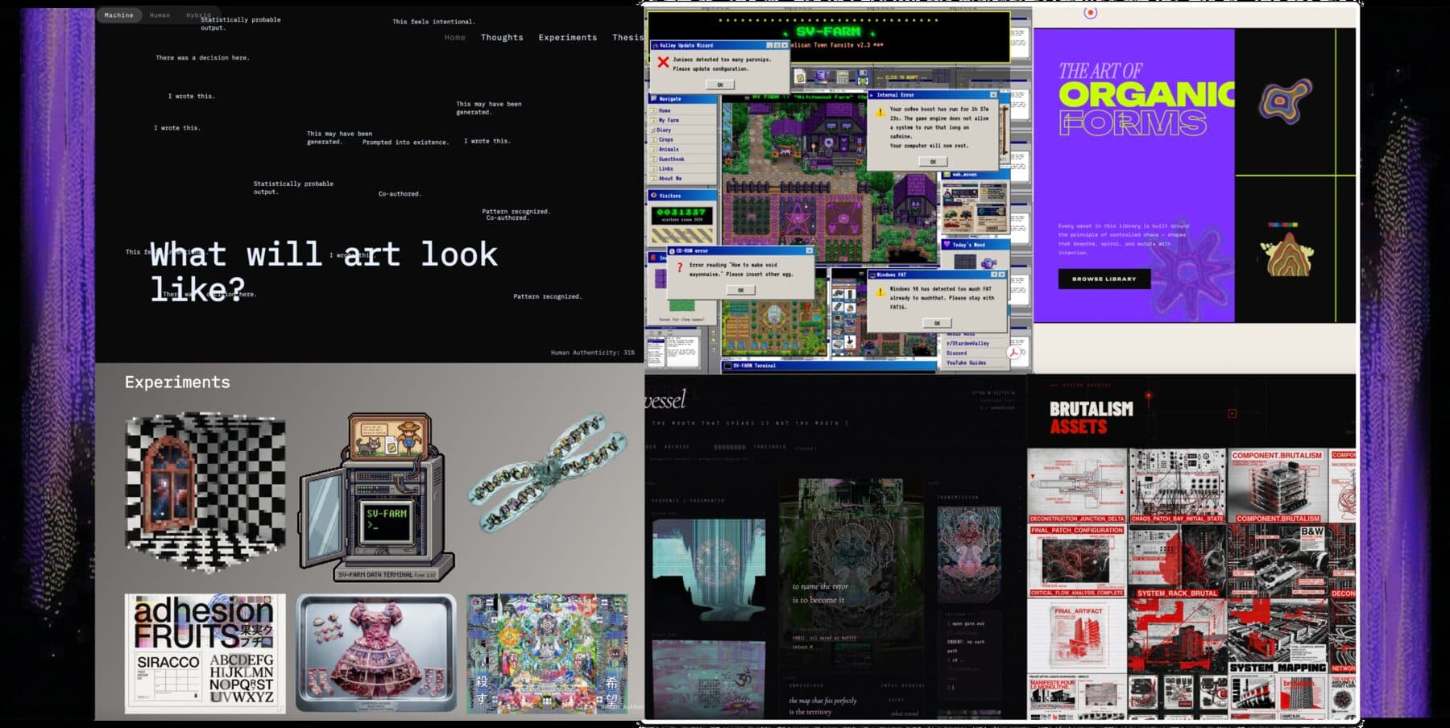The width and height of the screenshot is (1450, 728).
Task: Click the calculator toolbar icon
Action: 842,77
